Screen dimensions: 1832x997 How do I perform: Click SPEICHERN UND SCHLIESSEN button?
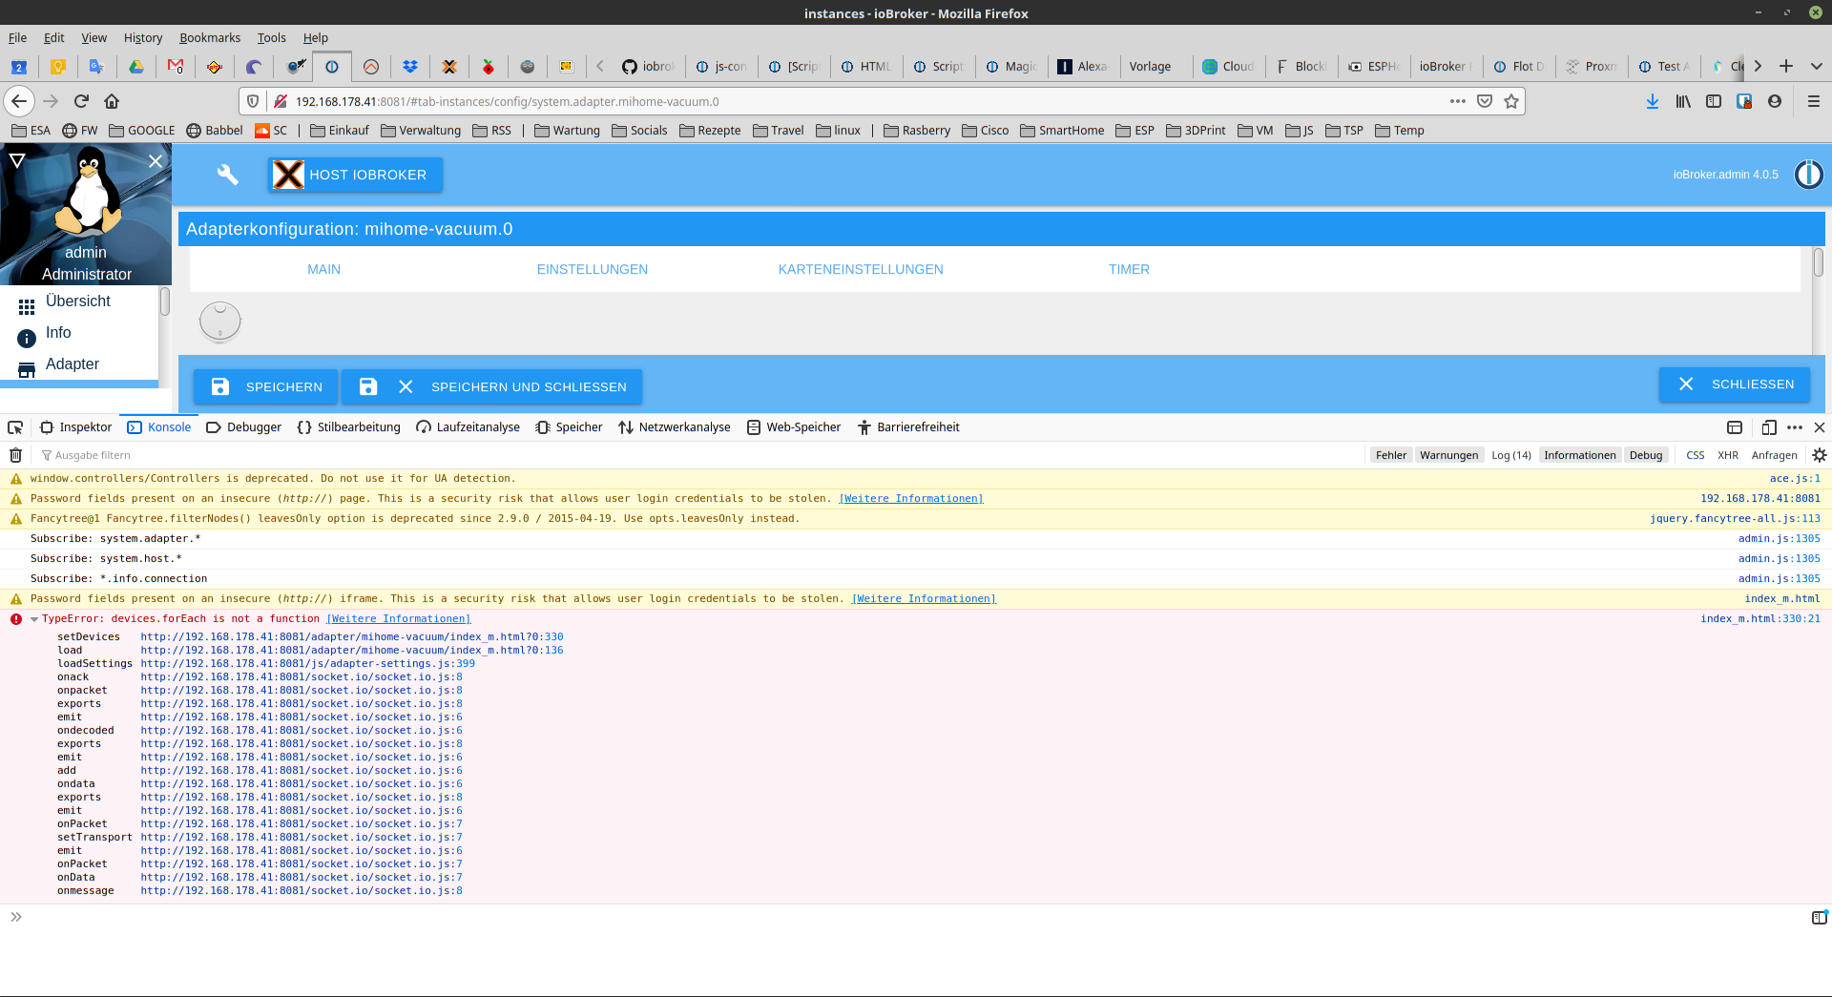click(492, 386)
